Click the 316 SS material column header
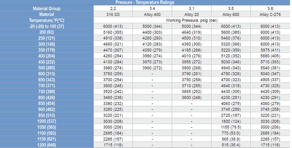The width and height of the screenshot is (292, 148). [x=113, y=14]
